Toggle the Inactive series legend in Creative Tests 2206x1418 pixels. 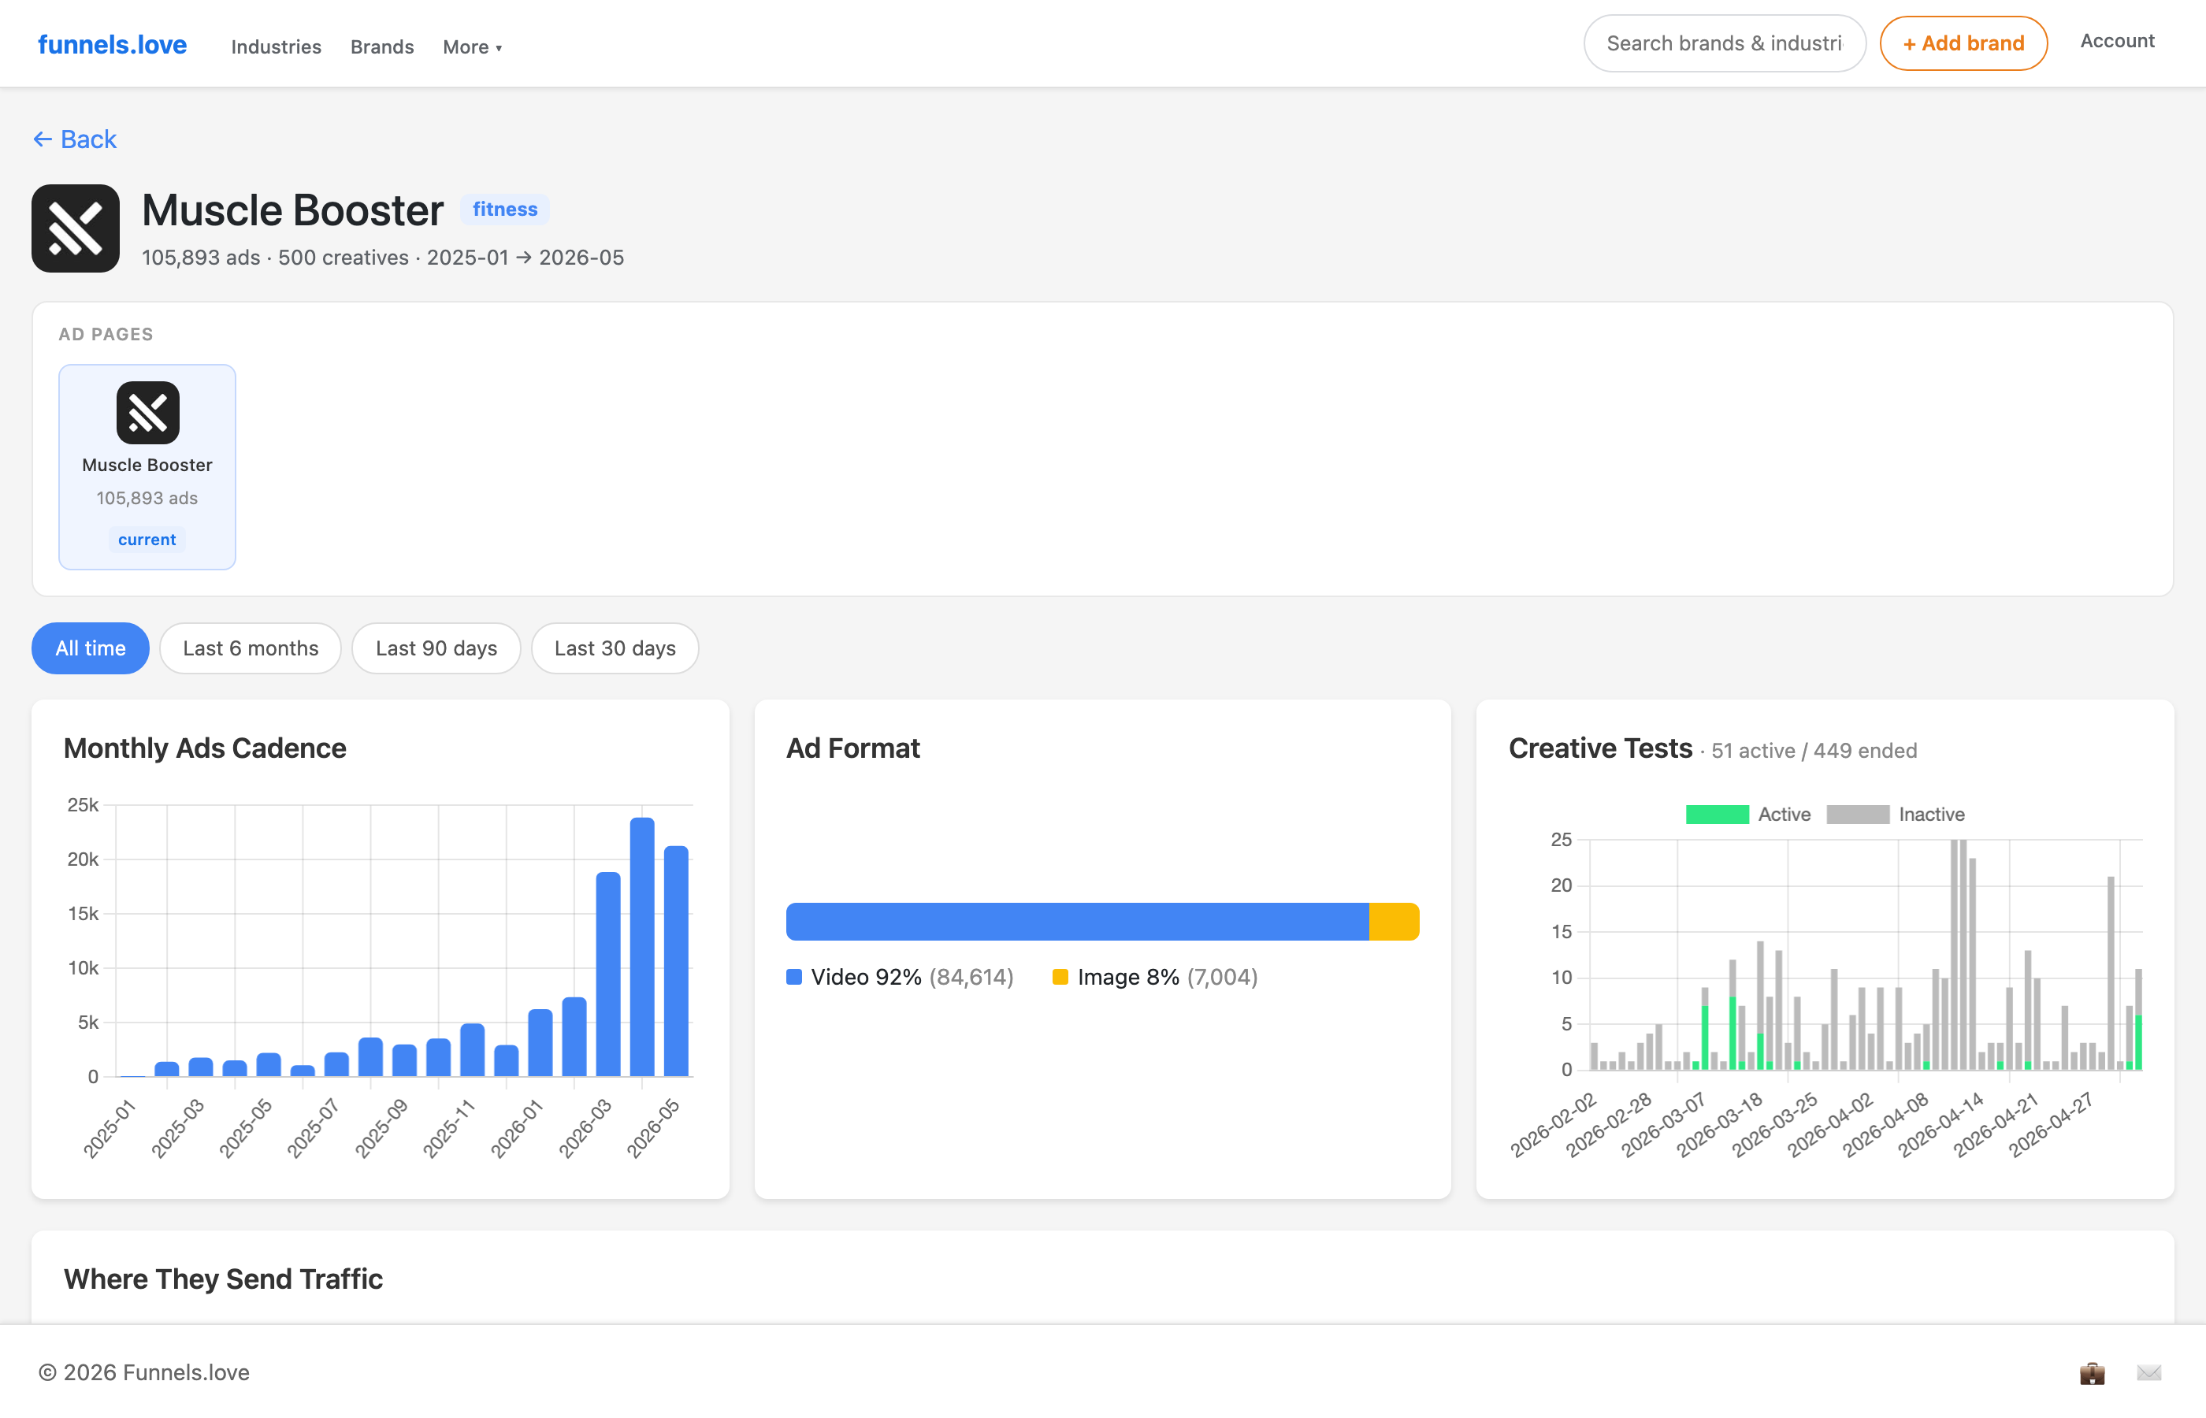(x=1895, y=814)
